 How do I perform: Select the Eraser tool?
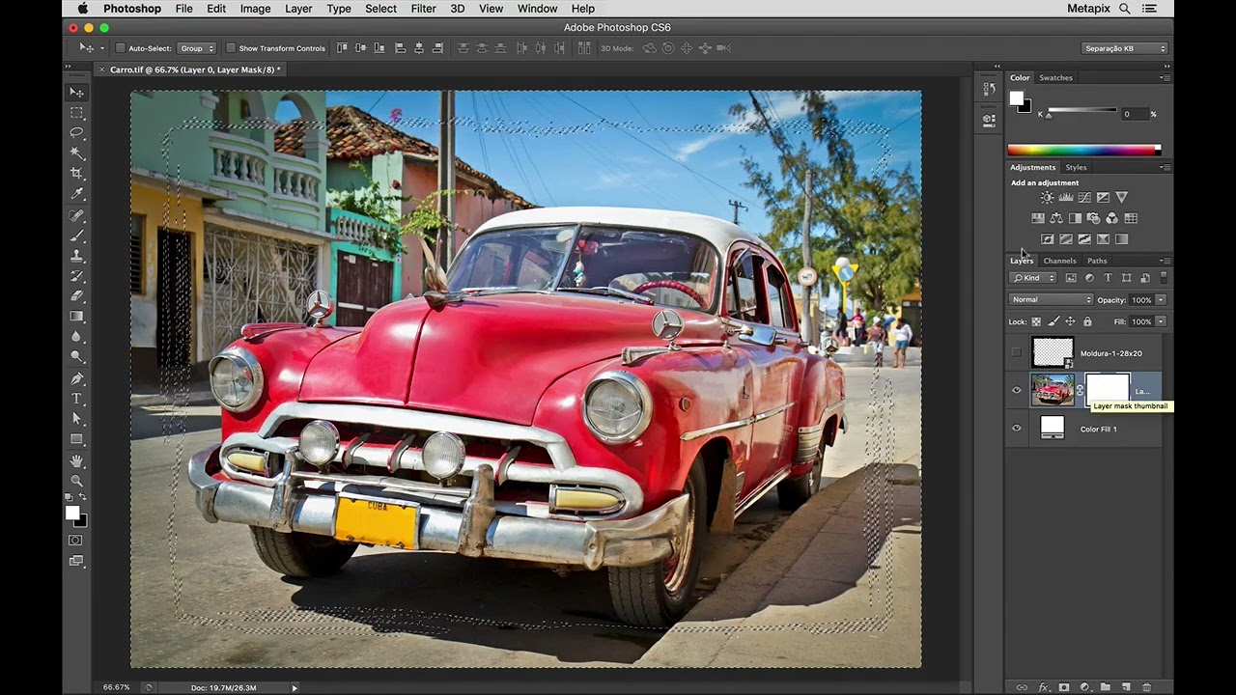point(76,297)
